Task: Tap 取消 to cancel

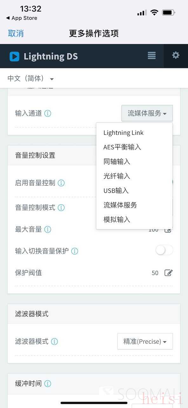Action: click(16, 33)
